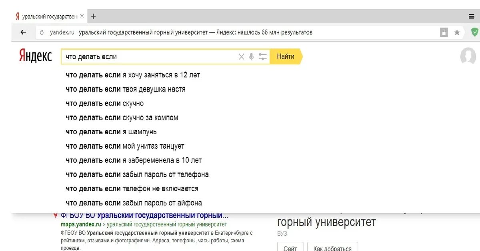Click the padlock icon in address bar
Screen dimensions: 480x251
tap(444, 32)
